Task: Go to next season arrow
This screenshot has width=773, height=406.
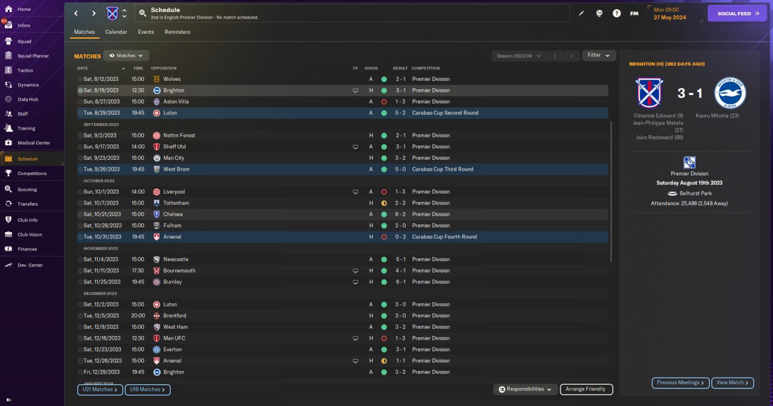Action: coord(571,56)
